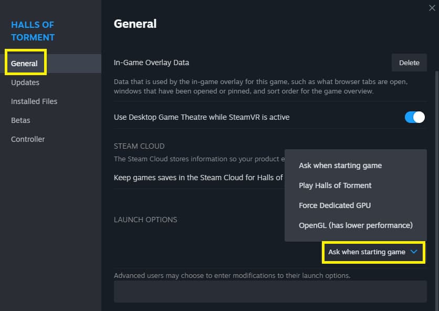Image resolution: width=439 pixels, height=311 pixels.
Task: Choose 'Play Halls of Torment' launch option
Action: (x=335, y=185)
